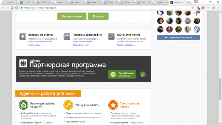
Task: Click the Заработать 25% button
Action: (122, 74)
